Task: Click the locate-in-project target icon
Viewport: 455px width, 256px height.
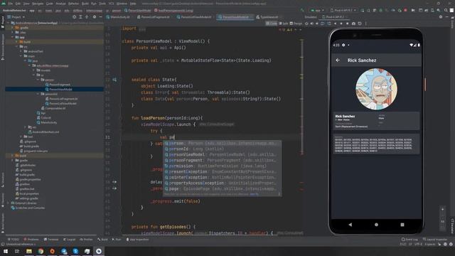Action: (74, 17)
